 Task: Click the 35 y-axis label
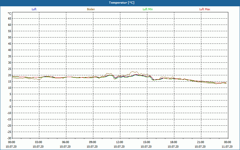click(x=10, y=56)
